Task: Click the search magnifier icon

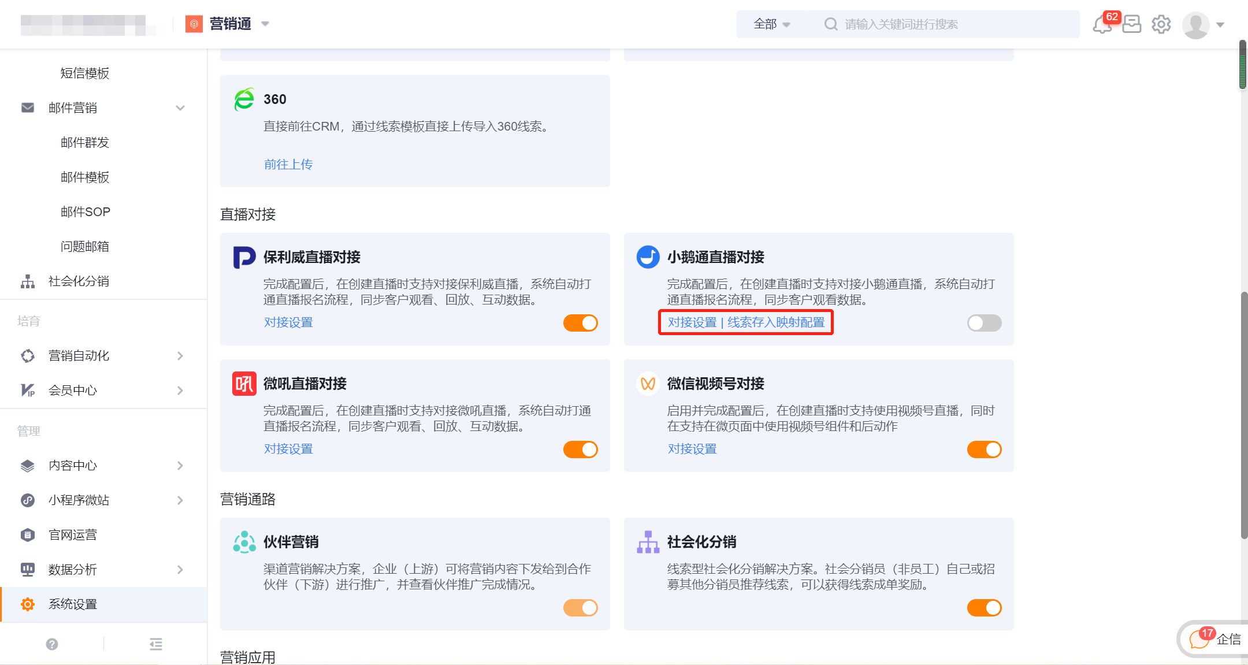Action: click(x=831, y=24)
